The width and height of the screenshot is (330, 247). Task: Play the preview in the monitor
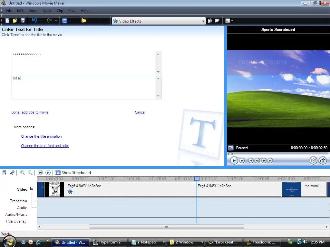click(x=234, y=161)
